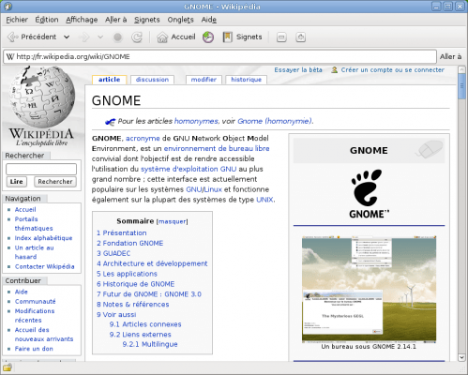Click the Wikipédia globe logo

41,106
